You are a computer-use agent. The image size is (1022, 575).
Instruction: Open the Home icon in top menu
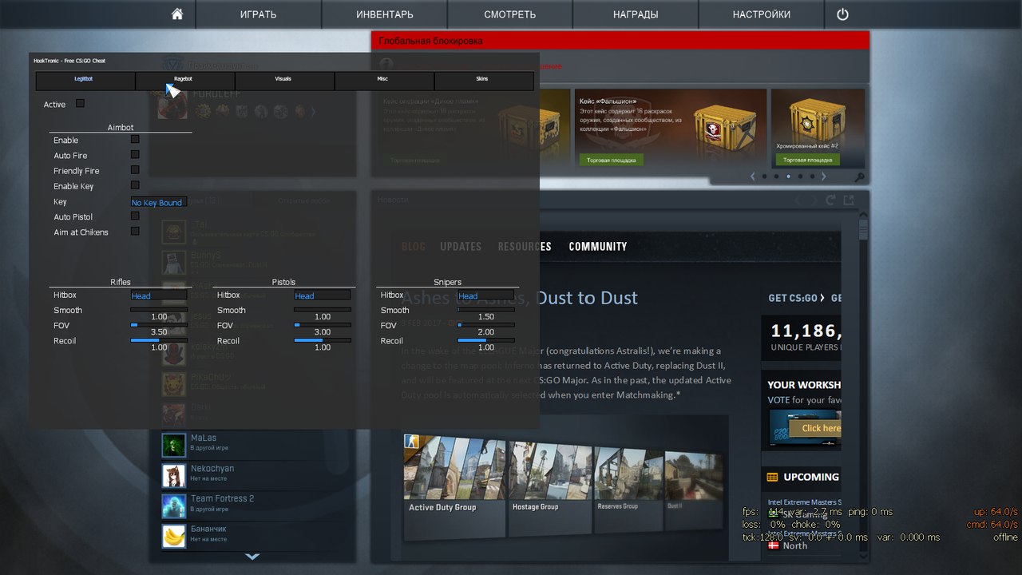(177, 14)
